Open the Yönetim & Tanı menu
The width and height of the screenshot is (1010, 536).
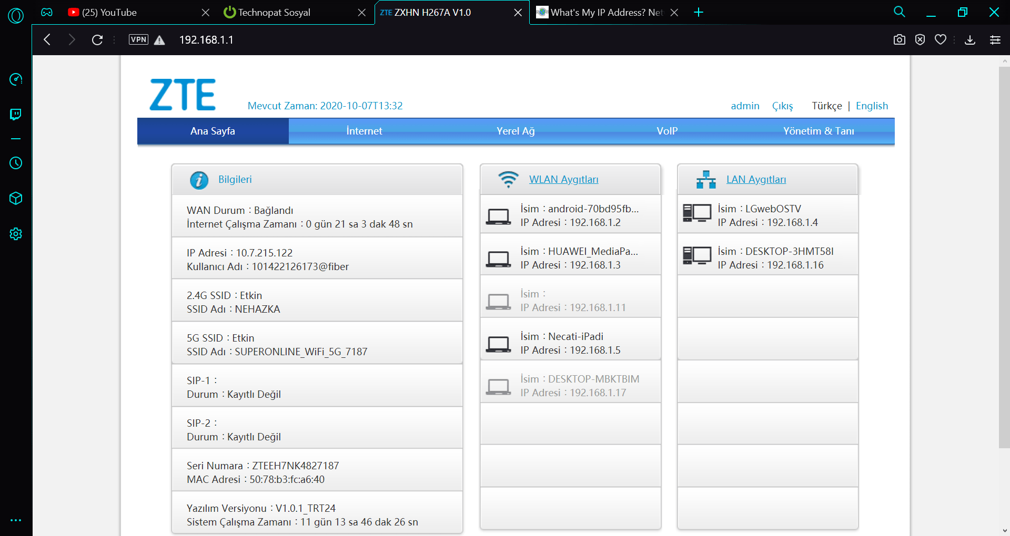point(819,131)
